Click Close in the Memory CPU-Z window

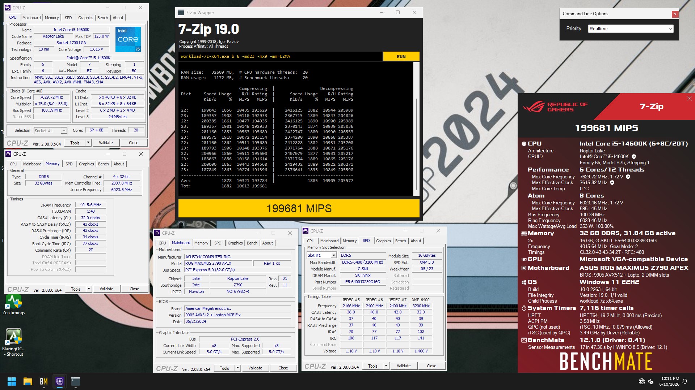(x=134, y=289)
